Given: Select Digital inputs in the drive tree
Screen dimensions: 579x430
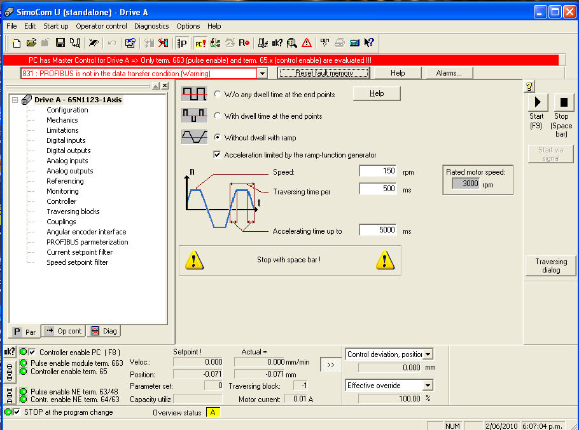Looking at the screenshot, I should pos(66,140).
